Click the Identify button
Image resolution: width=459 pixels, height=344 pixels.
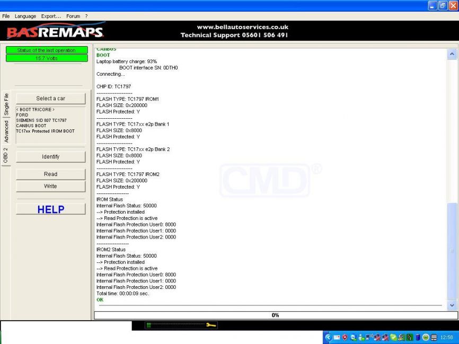[51, 157]
